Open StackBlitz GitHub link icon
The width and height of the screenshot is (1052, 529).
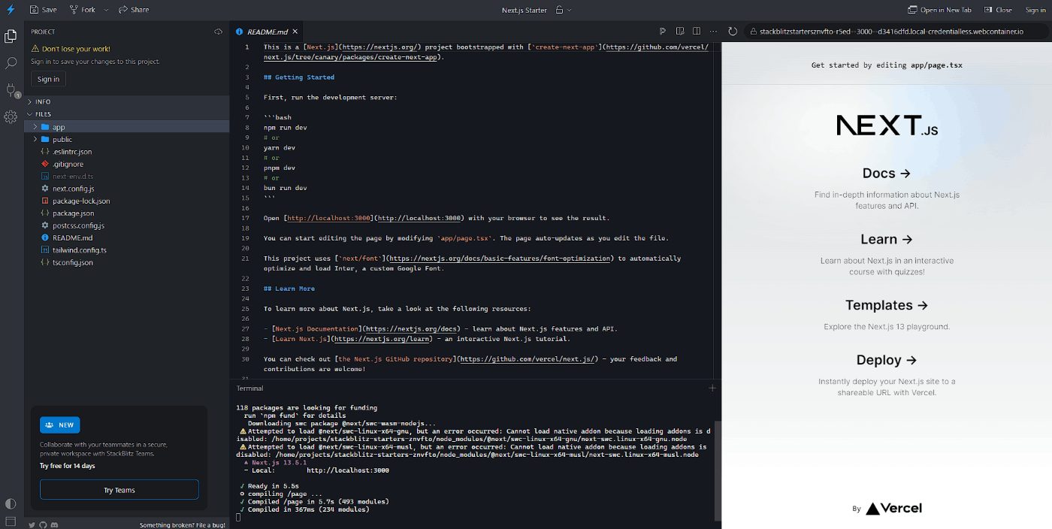(x=43, y=524)
